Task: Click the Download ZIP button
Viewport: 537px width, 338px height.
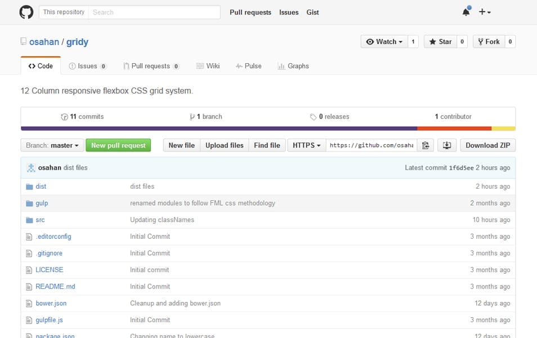Action: pyautogui.click(x=487, y=145)
